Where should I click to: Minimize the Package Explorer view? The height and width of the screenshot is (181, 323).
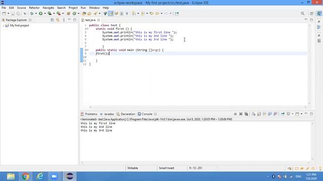point(69,20)
